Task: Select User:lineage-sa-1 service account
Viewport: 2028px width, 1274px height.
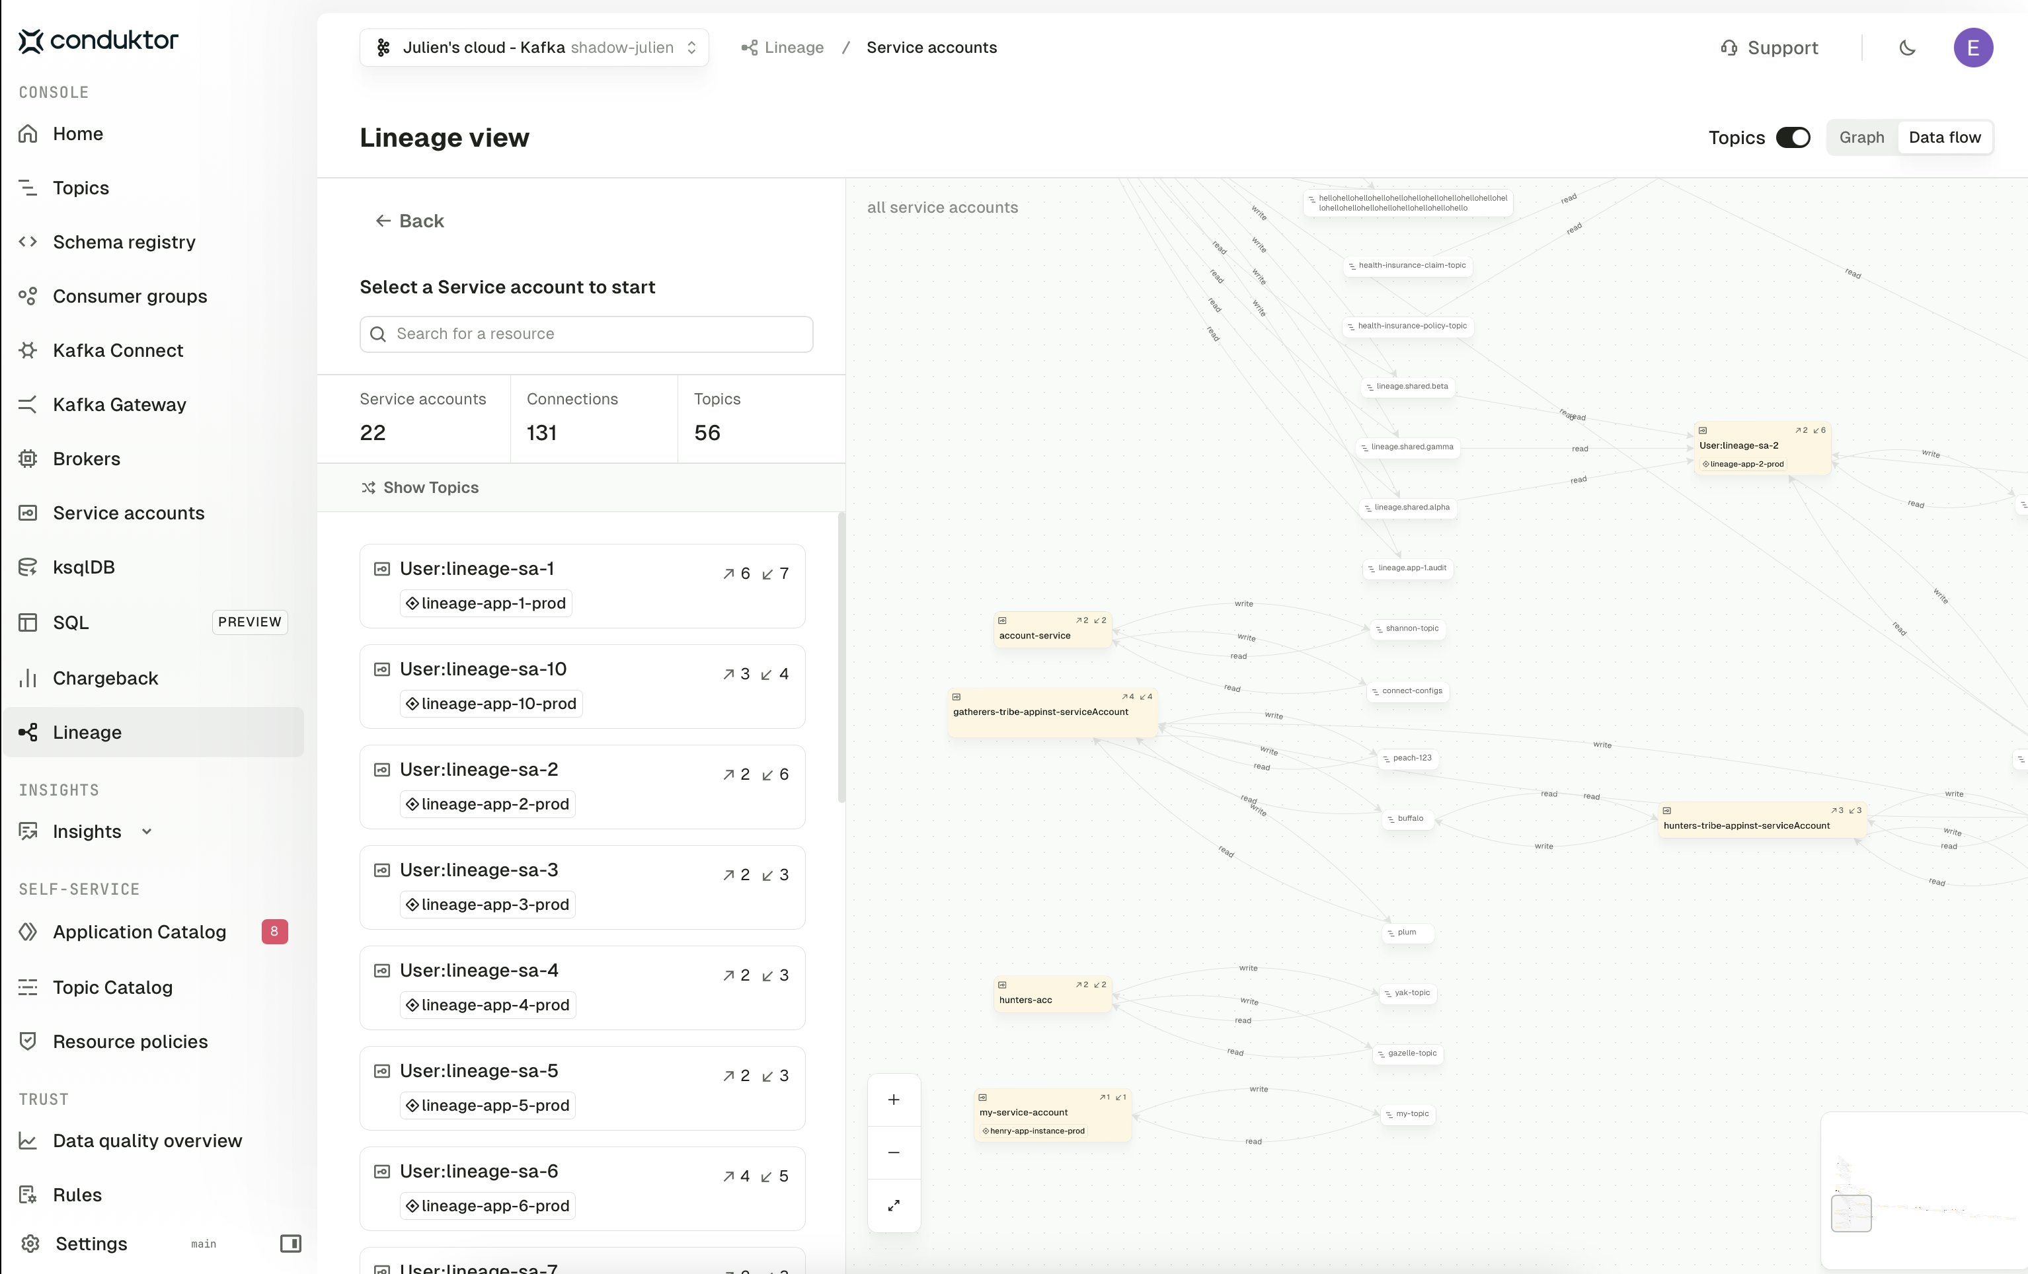Action: 582,586
